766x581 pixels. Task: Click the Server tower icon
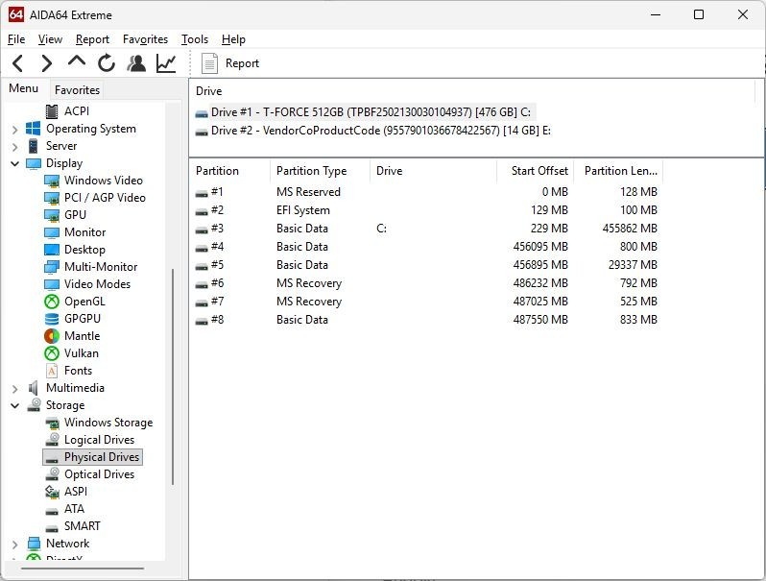pyautogui.click(x=34, y=146)
